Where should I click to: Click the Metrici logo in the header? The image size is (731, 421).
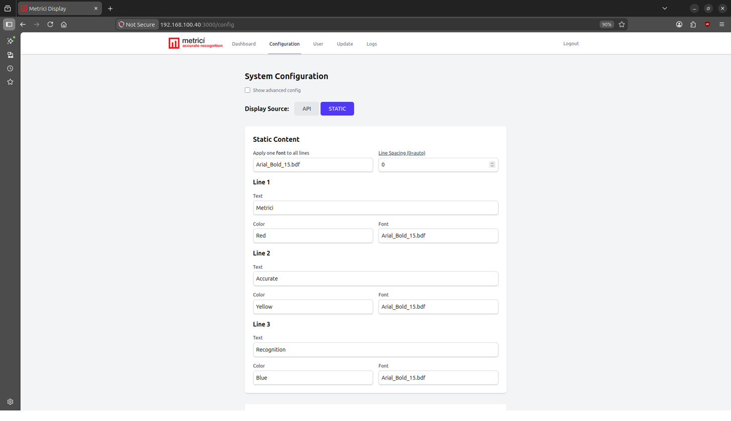195,43
